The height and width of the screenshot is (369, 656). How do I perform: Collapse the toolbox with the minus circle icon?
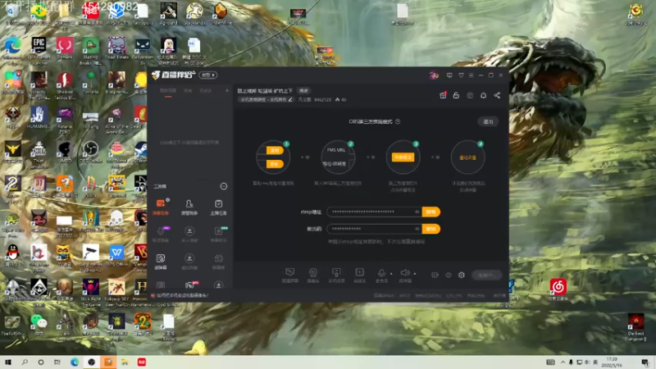[224, 186]
